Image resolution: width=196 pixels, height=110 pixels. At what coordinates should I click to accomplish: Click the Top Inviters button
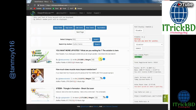click(x=101, y=28)
